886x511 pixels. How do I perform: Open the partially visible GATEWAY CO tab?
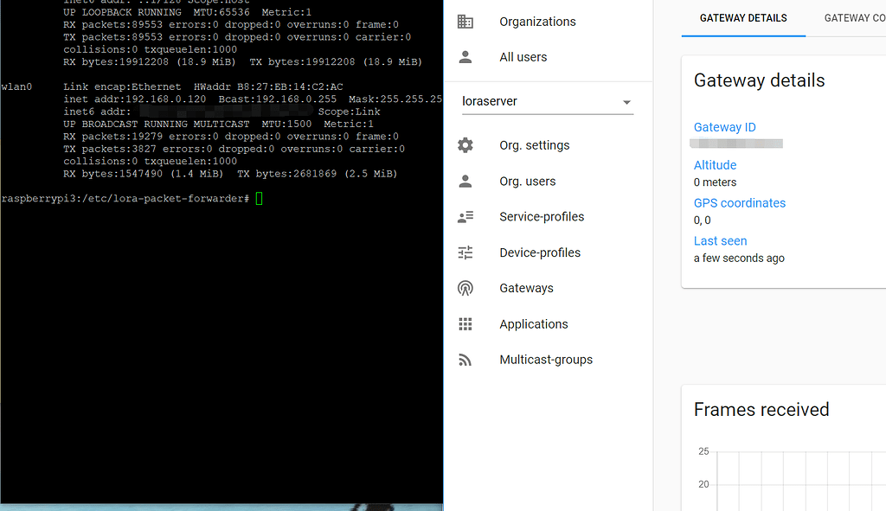click(x=855, y=17)
